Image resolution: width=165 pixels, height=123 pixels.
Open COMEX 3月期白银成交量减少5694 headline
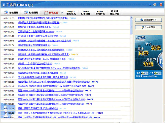click(x=51, y=99)
